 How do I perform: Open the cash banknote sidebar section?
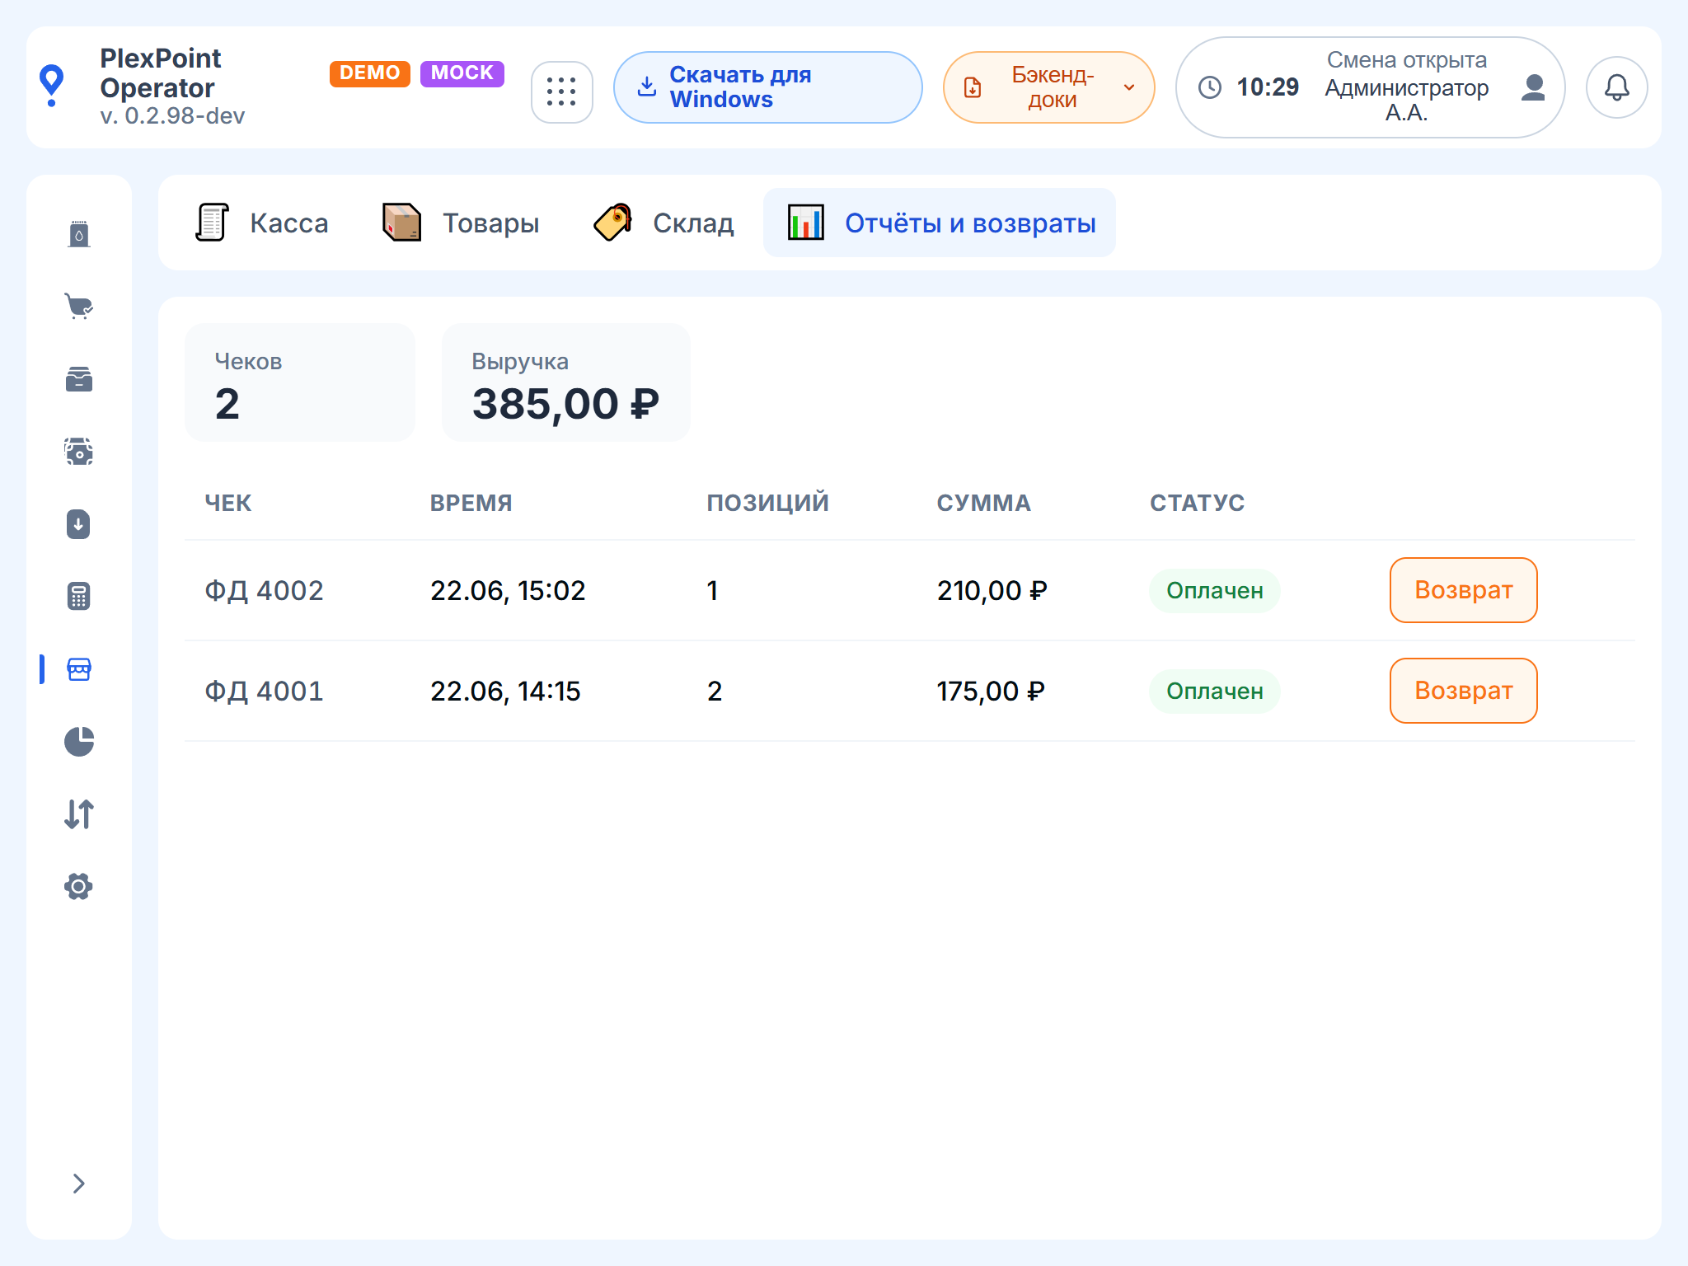[79, 452]
